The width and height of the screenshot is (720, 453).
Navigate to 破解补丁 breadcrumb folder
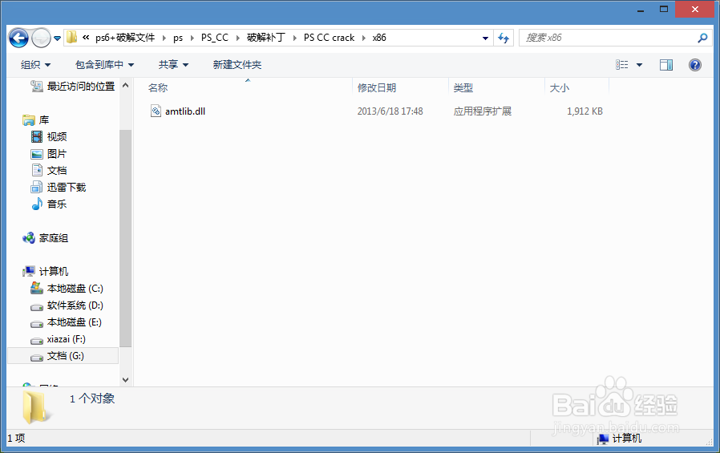point(266,38)
